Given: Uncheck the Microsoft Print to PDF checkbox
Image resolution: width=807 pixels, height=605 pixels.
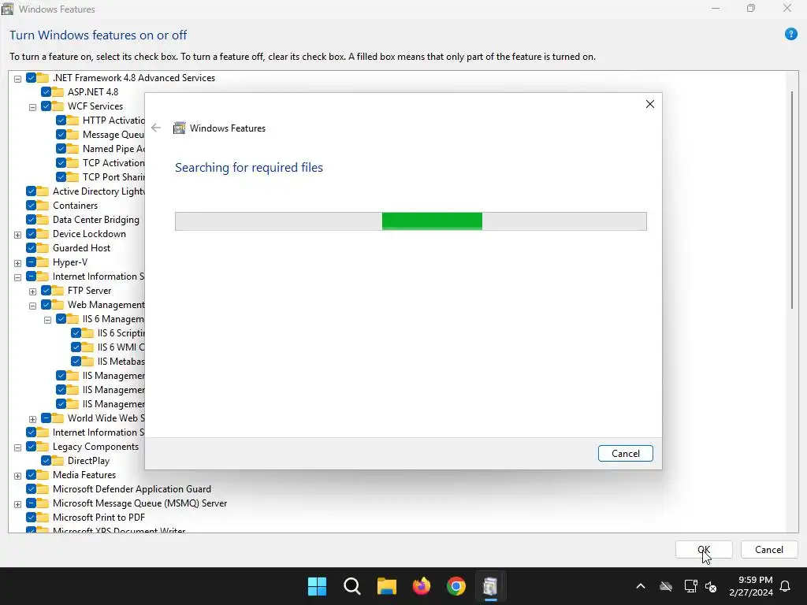Looking at the screenshot, I should (31, 517).
